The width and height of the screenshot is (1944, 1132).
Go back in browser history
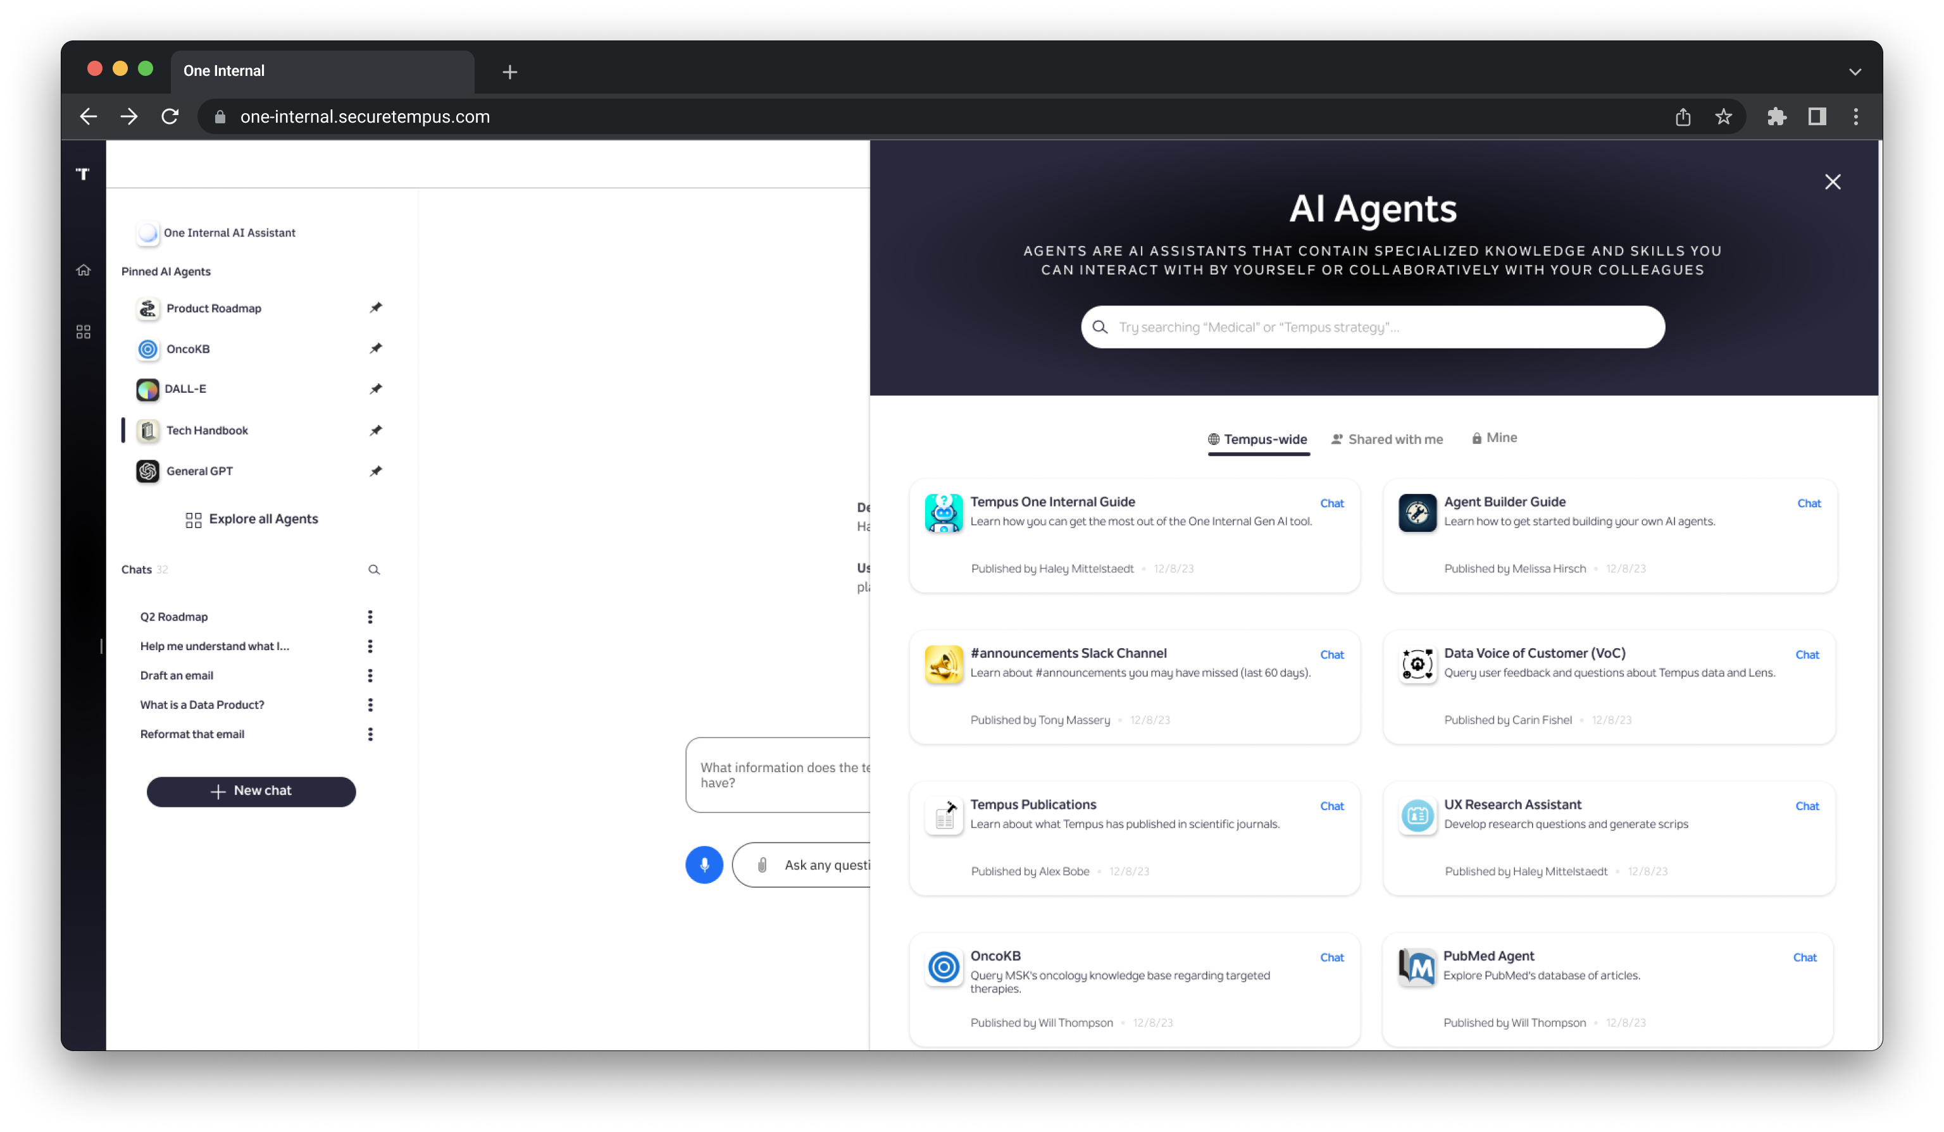pos(89,116)
